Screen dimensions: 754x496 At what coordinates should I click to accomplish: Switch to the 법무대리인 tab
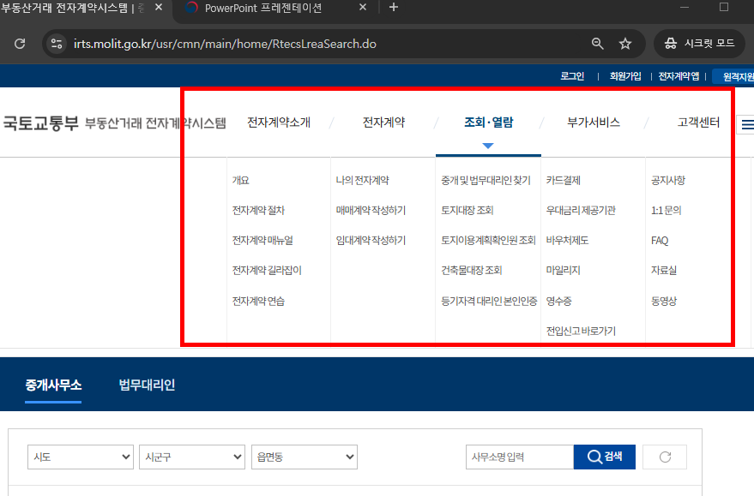pyautogui.click(x=148, y=385)
